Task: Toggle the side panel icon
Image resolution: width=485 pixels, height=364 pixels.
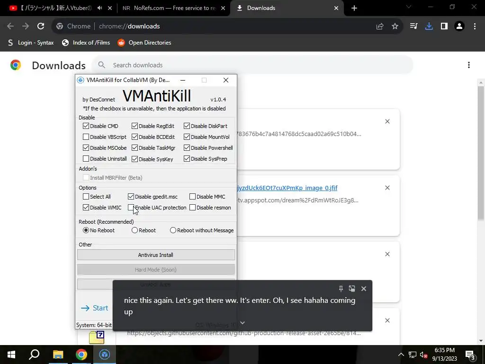Action: pos(444,27)
